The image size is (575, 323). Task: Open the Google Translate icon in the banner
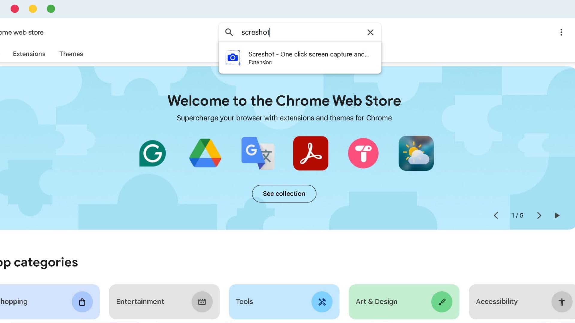coord(258,153)
